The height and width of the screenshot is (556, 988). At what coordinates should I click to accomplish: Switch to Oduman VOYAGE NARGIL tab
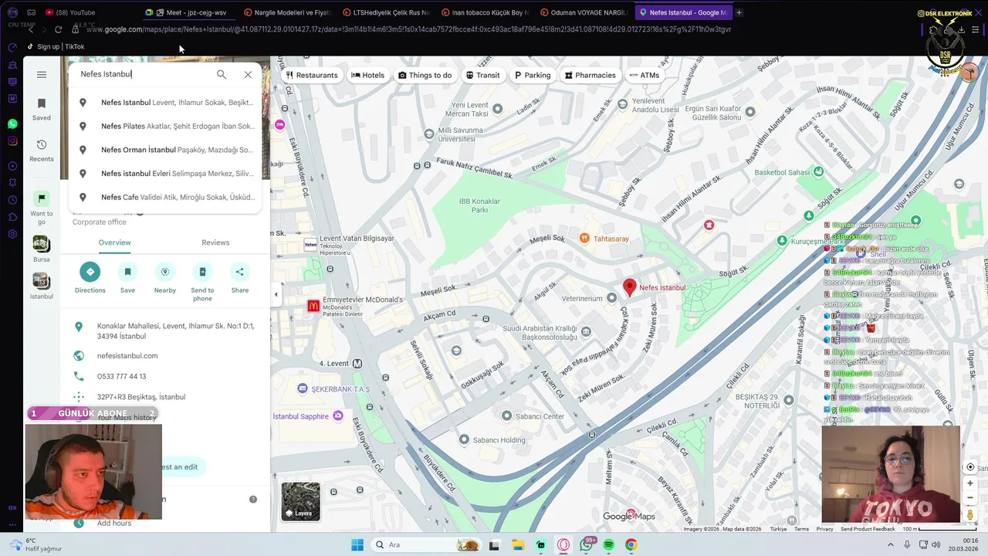pyautogui.click(x=585, y=12)
